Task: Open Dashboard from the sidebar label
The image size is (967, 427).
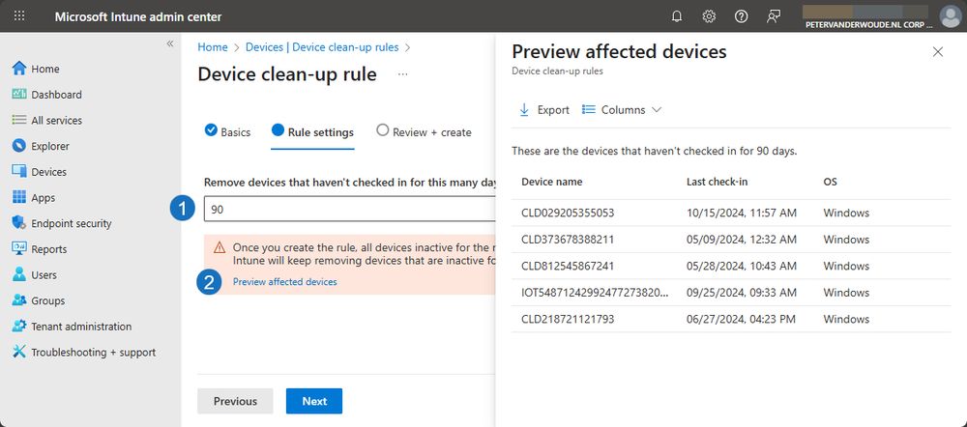Action: tap(57, 95)
